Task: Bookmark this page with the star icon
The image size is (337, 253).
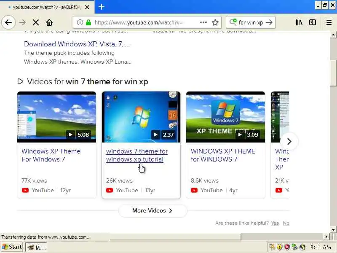Action: click(215, 22)
